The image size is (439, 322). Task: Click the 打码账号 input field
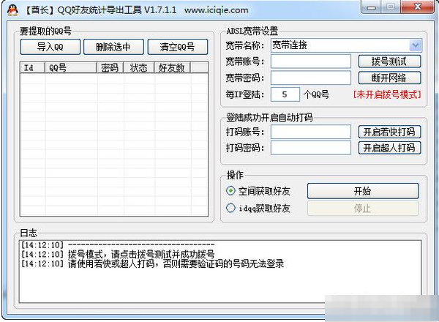tap(310, 132)
